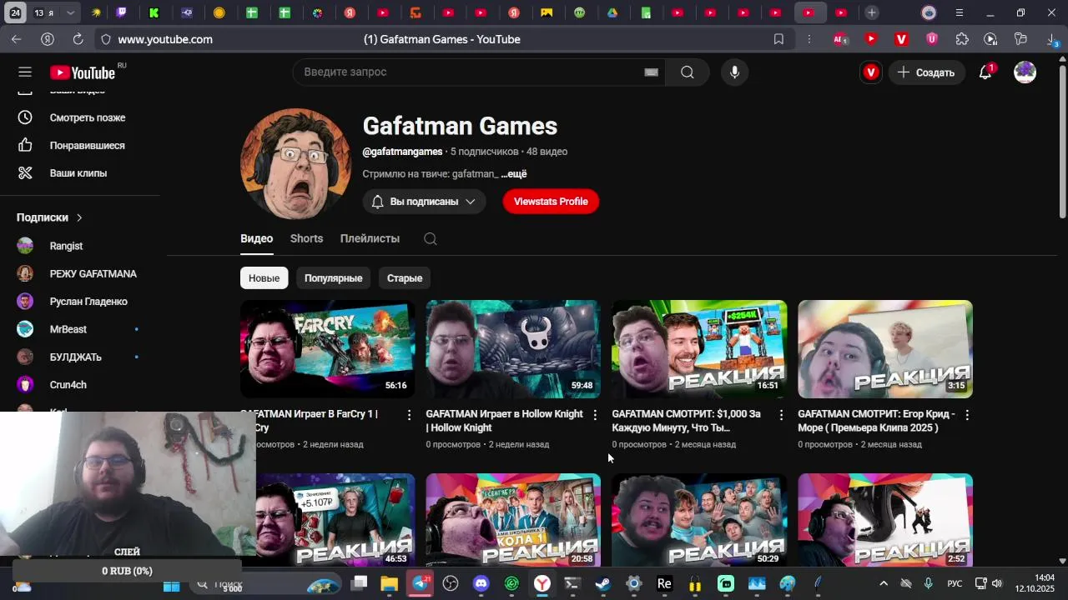Open Discord from the taskbar
Screen dimensions: 1068x600
coord(481,584)
